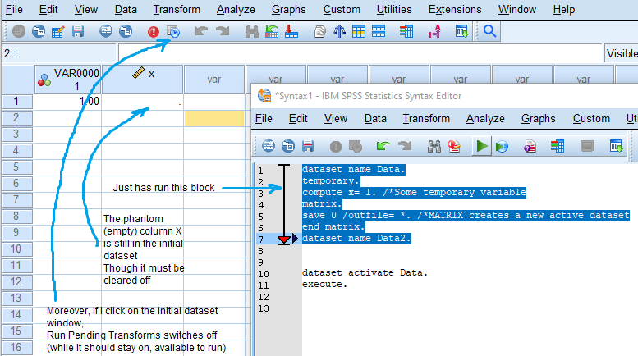Open the Edit menu in Syntax Editor
This screenshot has width=638, height=356.
[298, 118]
